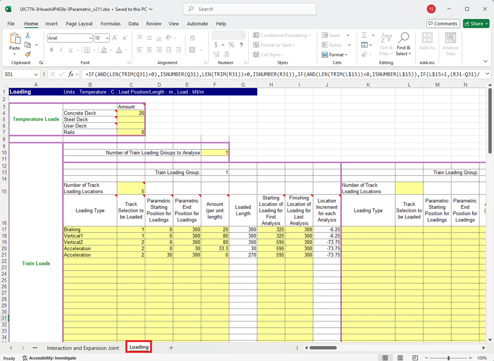Viewport: 494px width, 361px height.
Task: Switch to Page Layout view in status bar
Action: pyautogui.click(x=400, y=358)
